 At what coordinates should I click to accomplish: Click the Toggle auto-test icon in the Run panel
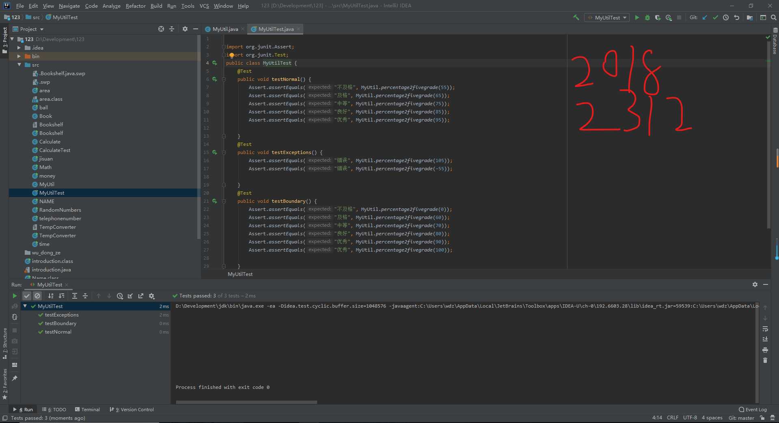click(15, 317)
